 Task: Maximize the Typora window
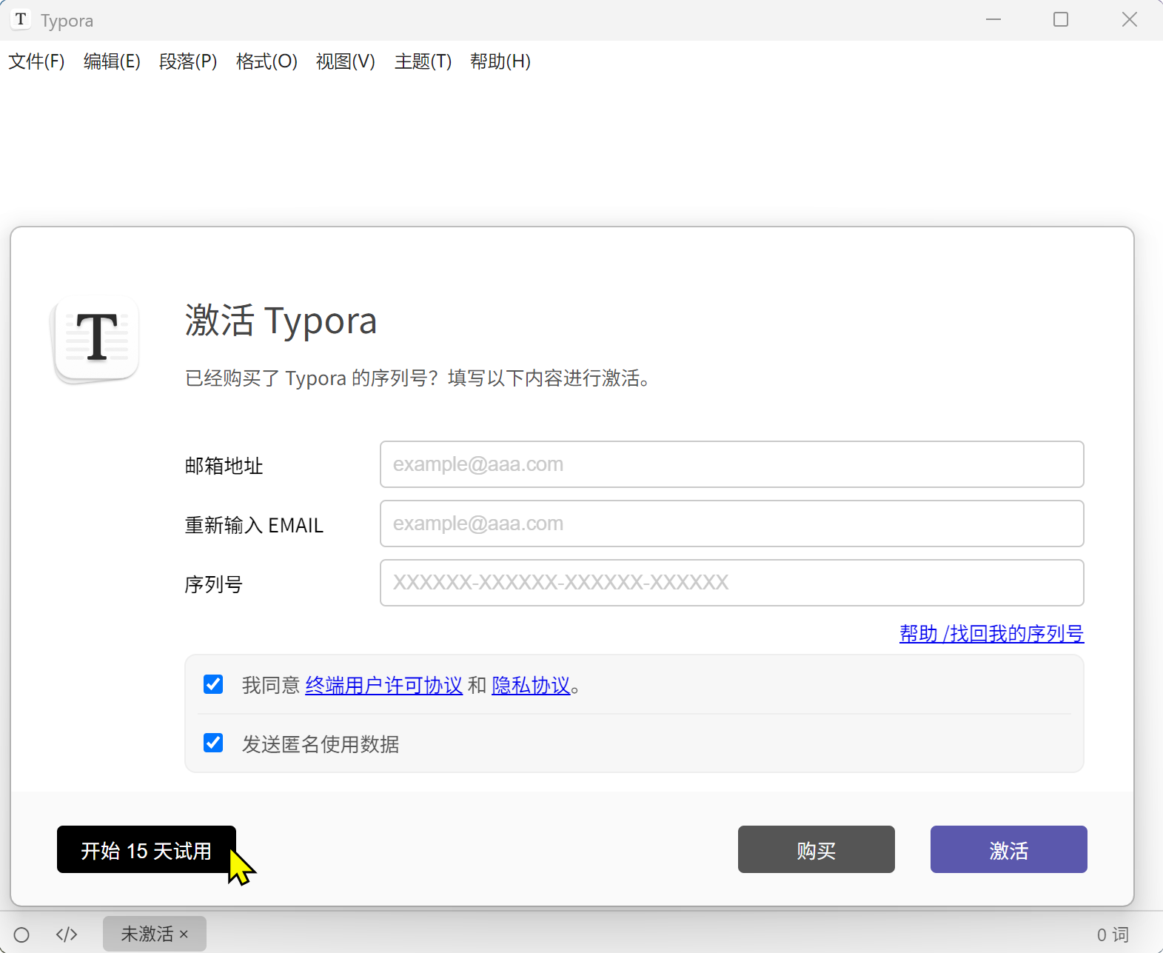pyautogui.click(x=1060, y=20)
